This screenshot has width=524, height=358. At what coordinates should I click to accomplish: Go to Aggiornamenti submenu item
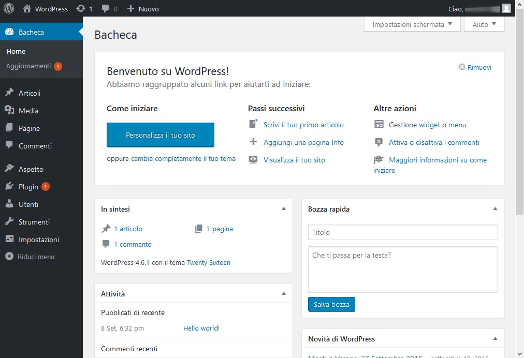coord(28,66)
